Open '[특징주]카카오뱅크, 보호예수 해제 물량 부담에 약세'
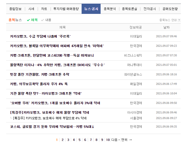The height and width of the screenshot is (143, 184). [50, 113]
